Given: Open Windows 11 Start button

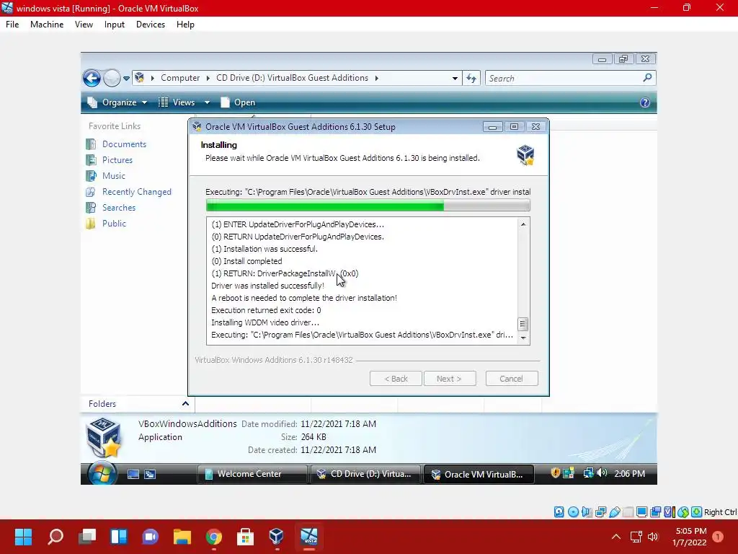Looking at the screenshot, I should tap(23, 537).
